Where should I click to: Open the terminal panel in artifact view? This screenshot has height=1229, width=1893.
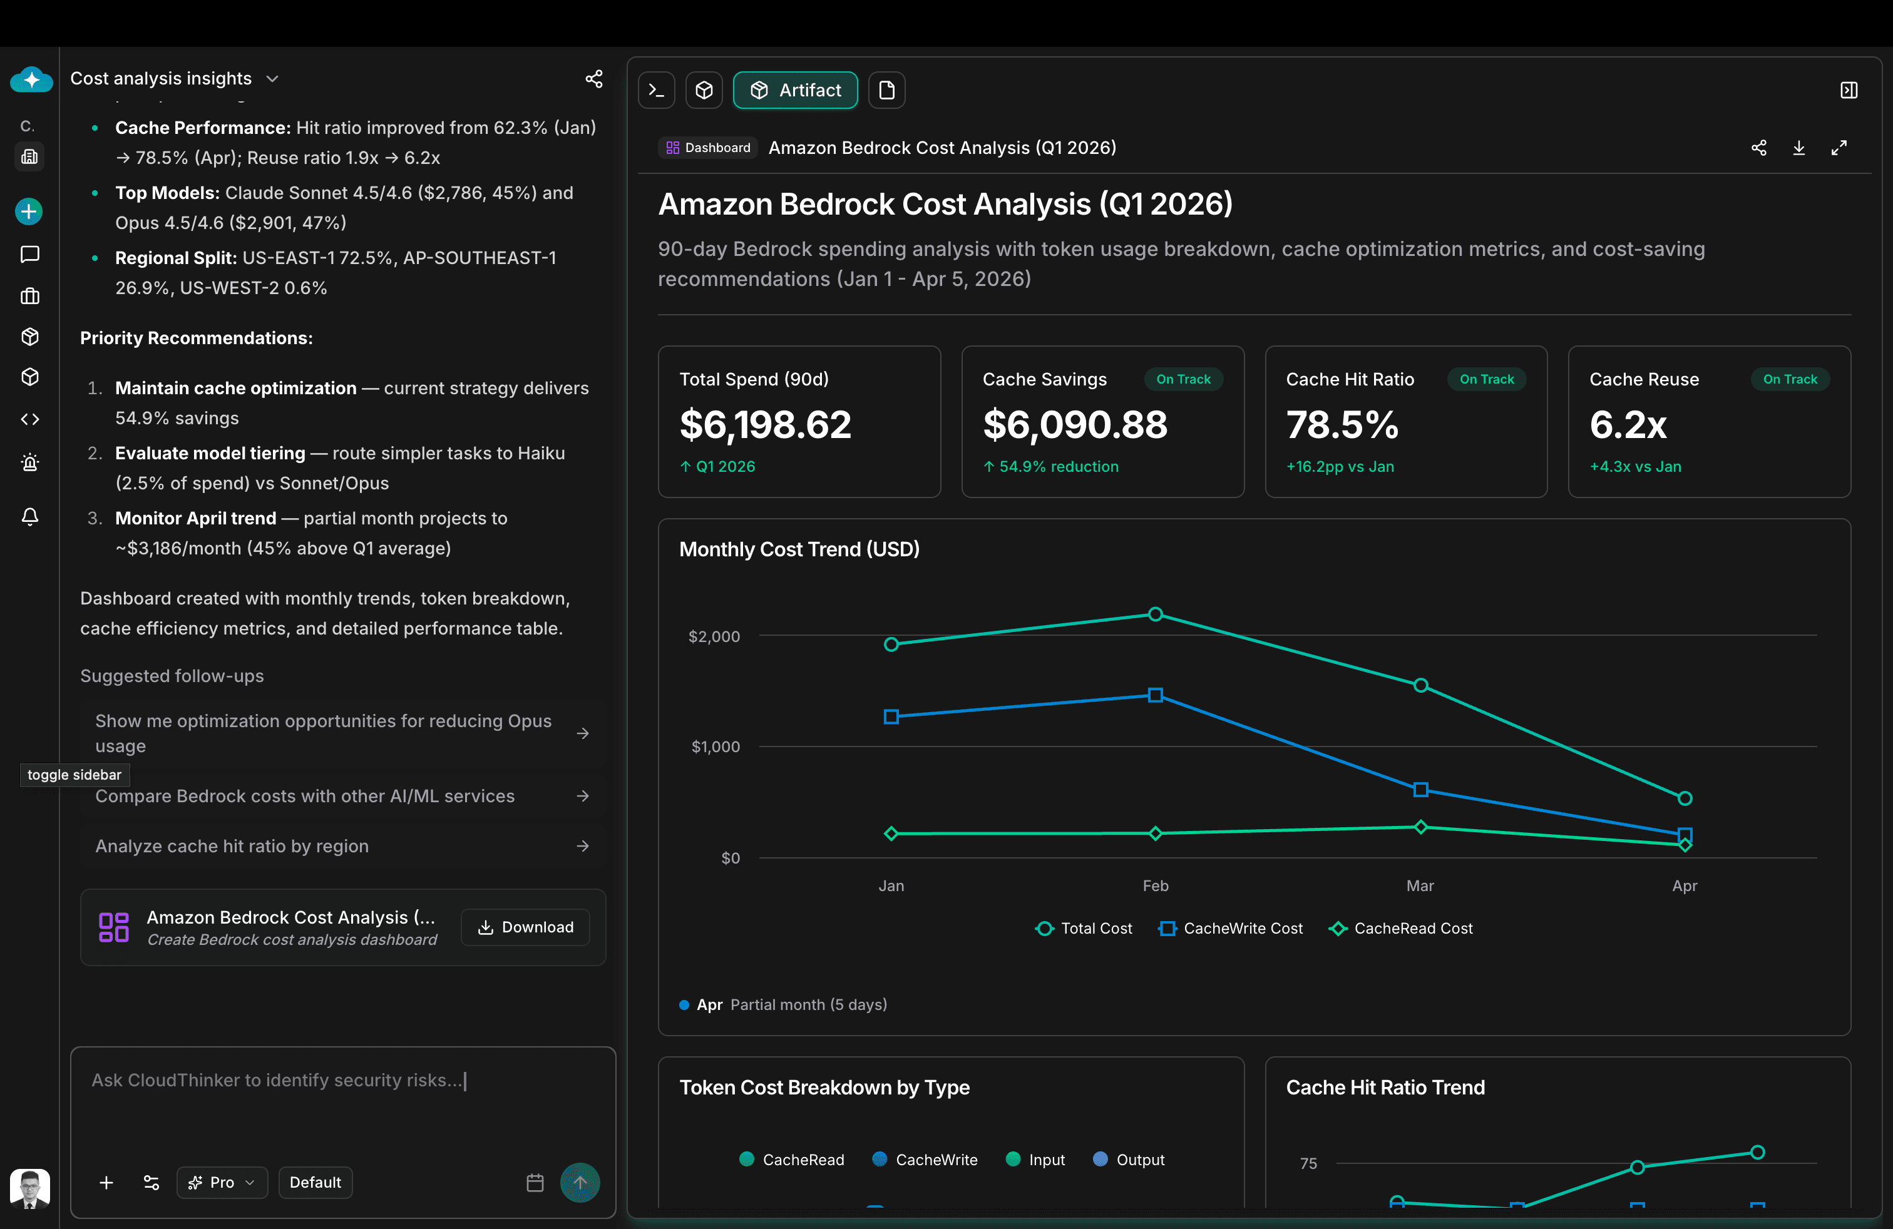(x=656, y=90)
